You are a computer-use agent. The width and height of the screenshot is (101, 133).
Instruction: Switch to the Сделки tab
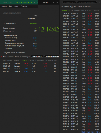[x=73, y=7]
